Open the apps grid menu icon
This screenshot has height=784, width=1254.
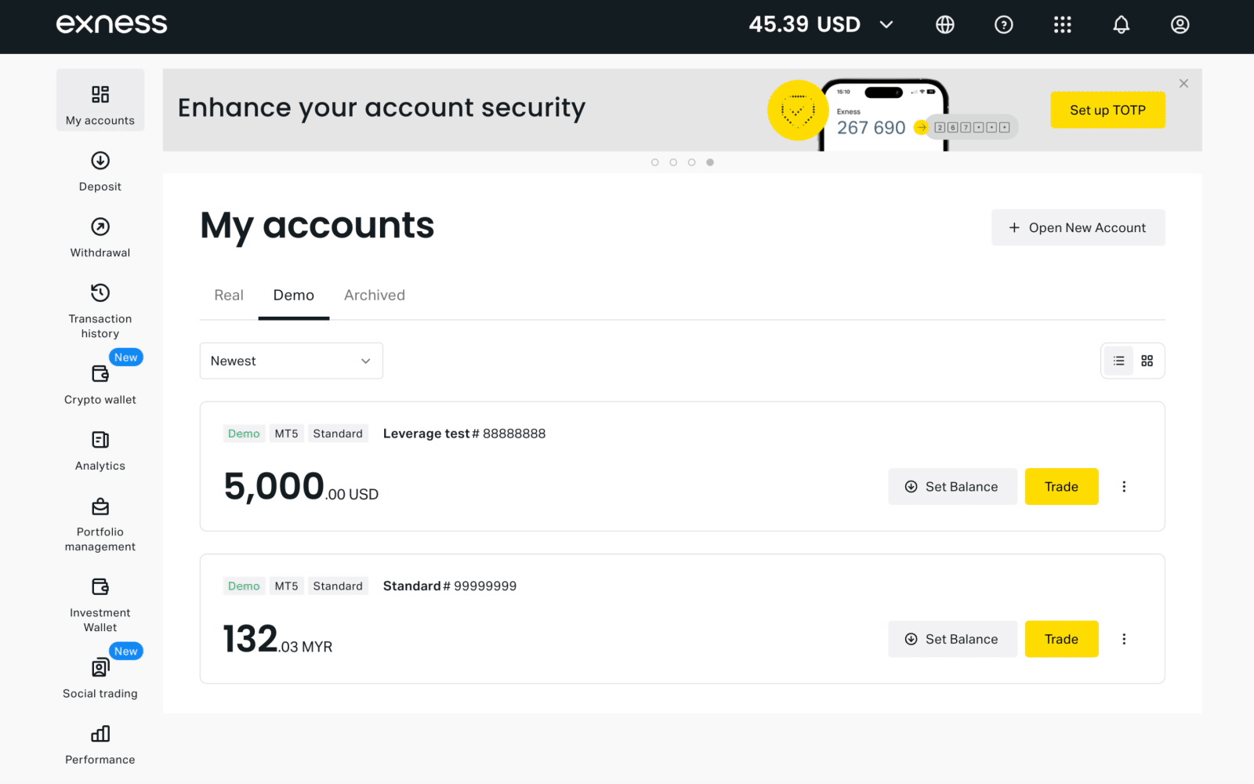point(1062,25)
